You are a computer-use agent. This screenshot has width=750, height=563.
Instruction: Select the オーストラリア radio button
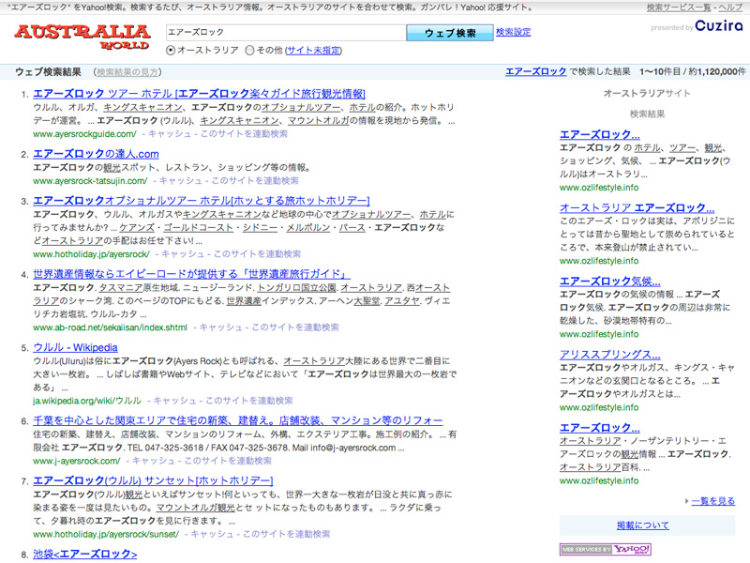pyautogui.click(x=171, y=51)
